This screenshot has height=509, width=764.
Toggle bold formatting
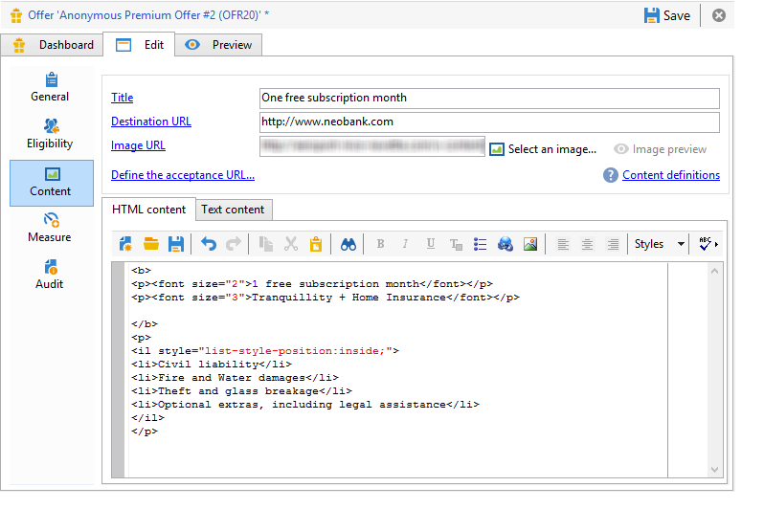(x=380, y=244)
